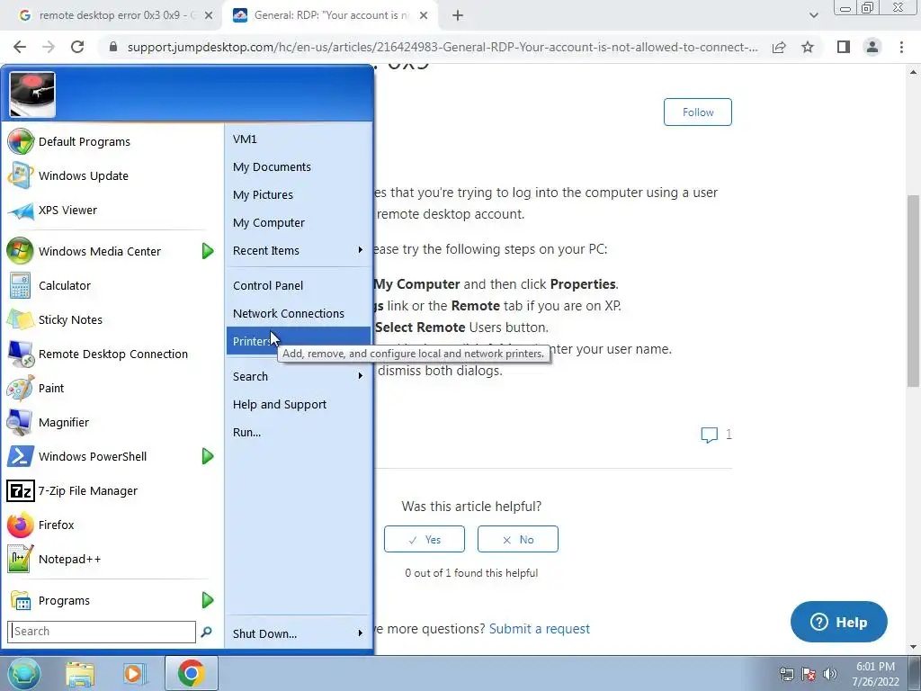Click the volume speaker tray icon

(x=830, y=674)
